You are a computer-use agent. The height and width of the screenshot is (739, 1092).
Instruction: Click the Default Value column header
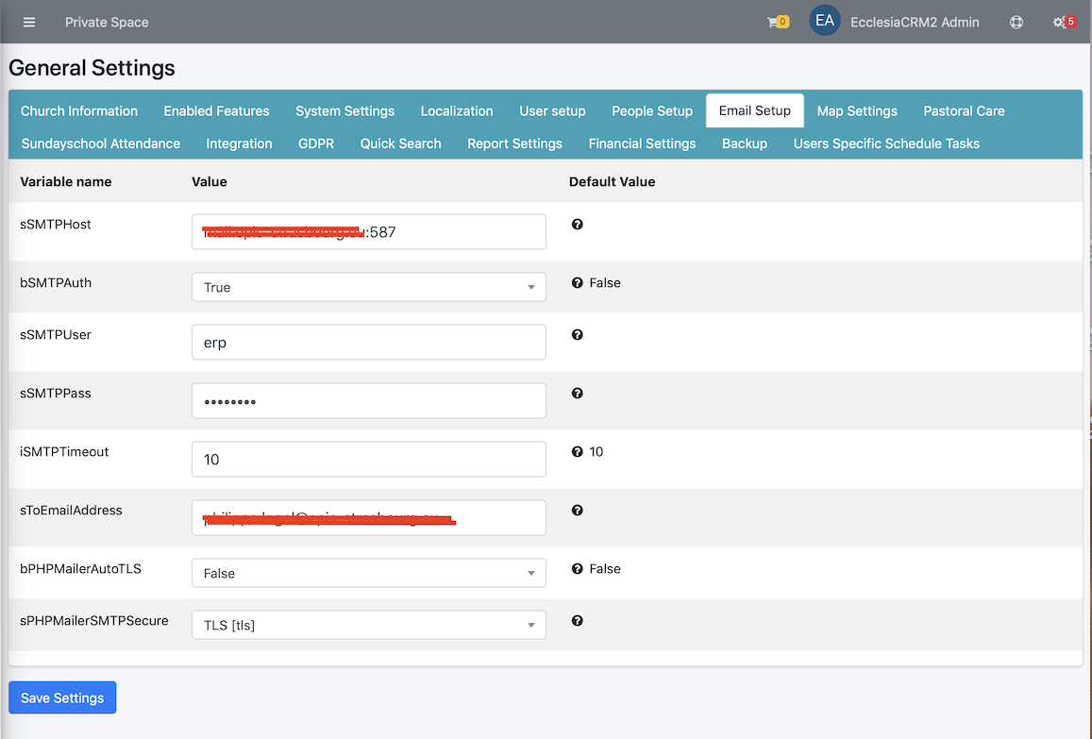tap(613, 182)
